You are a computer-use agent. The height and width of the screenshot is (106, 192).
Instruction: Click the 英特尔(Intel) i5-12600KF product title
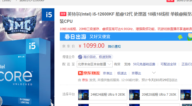click(x=126, y=18)
